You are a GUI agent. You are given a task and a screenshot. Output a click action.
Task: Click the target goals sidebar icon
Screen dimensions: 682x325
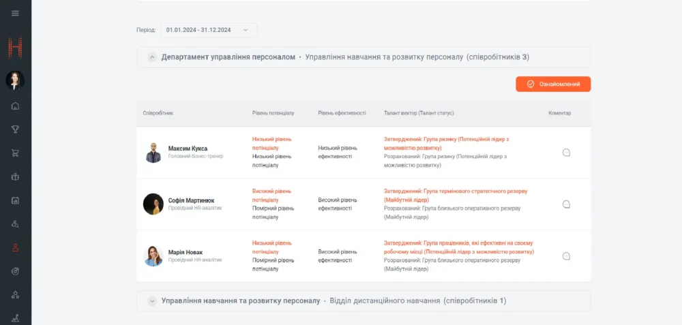(15, 271)
